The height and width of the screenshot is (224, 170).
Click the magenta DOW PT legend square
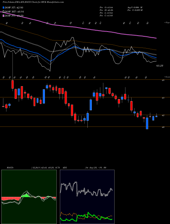pyautogui.click(x=3, y=16)
